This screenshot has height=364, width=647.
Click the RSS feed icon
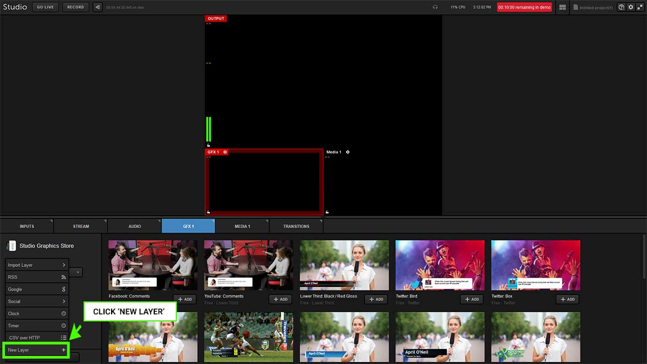tap(64, 277)
